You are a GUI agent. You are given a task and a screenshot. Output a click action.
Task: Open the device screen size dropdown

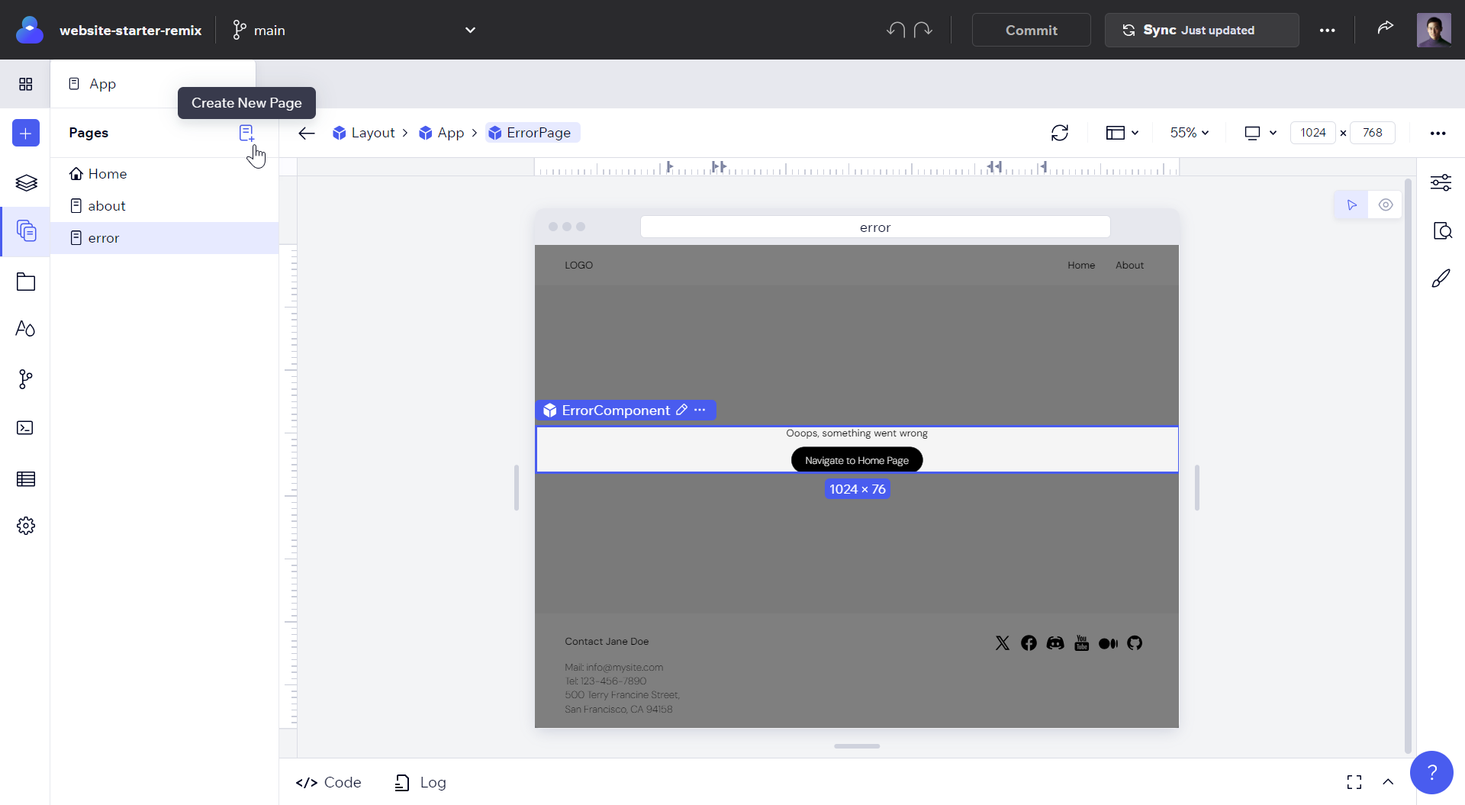[x=1261, y=133]
